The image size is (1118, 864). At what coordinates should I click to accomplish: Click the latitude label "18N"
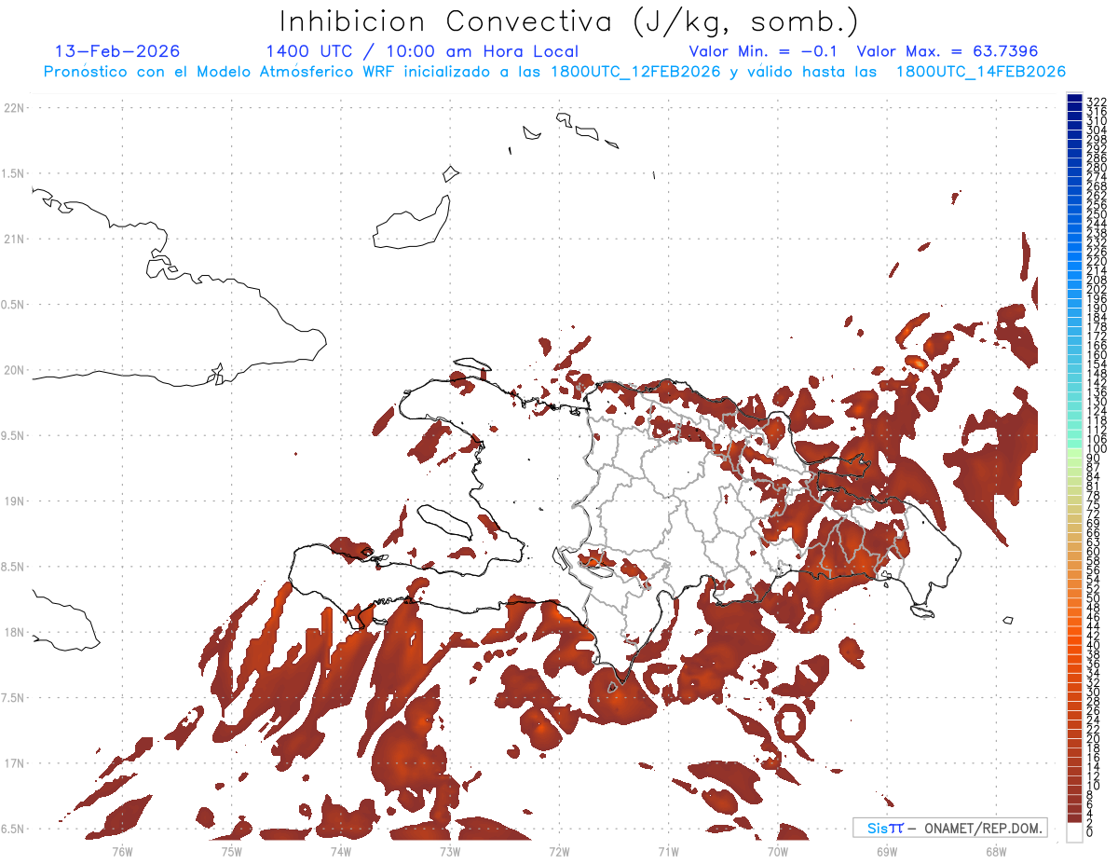[x=13, y=633]
